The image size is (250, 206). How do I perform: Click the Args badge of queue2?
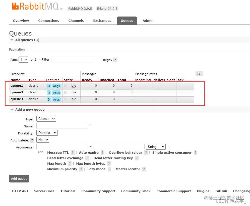(56, 93)
